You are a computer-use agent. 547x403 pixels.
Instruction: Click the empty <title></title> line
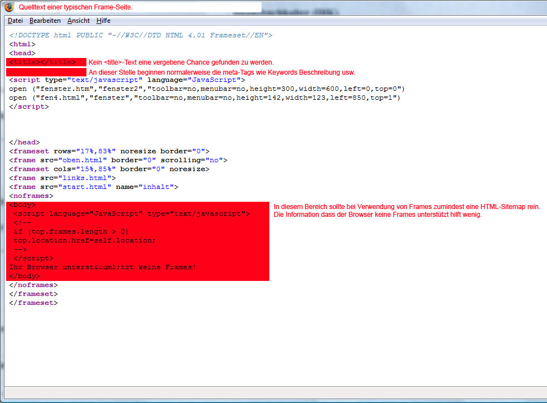[42, 62]
